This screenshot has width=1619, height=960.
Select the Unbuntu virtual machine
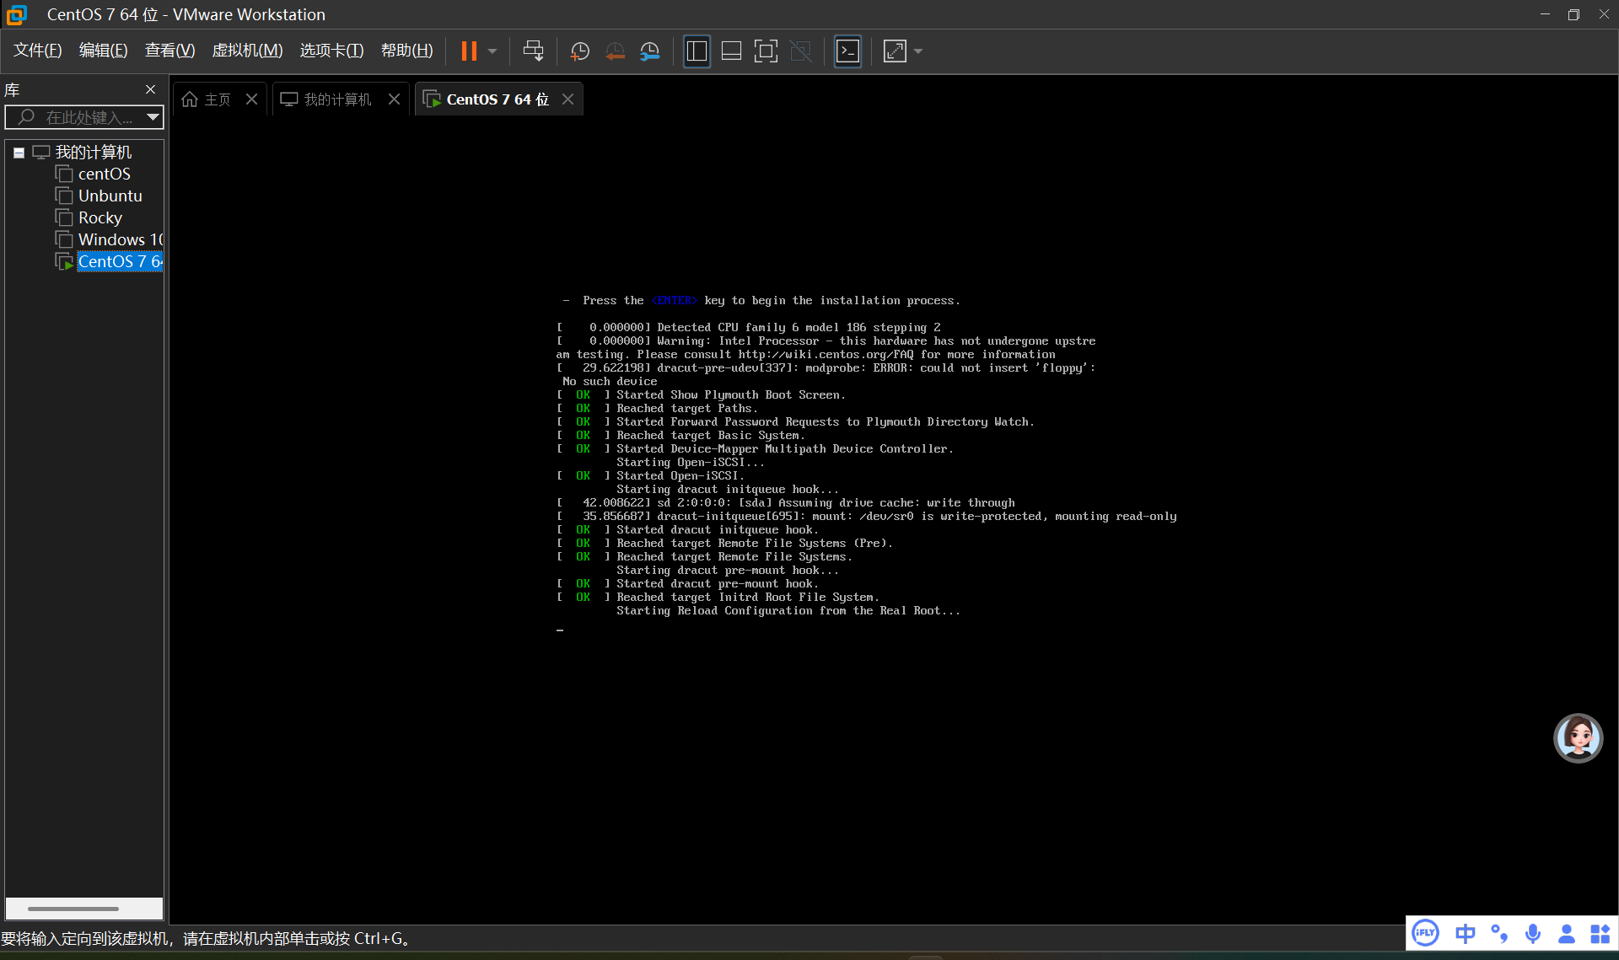(x=110, y=196)
